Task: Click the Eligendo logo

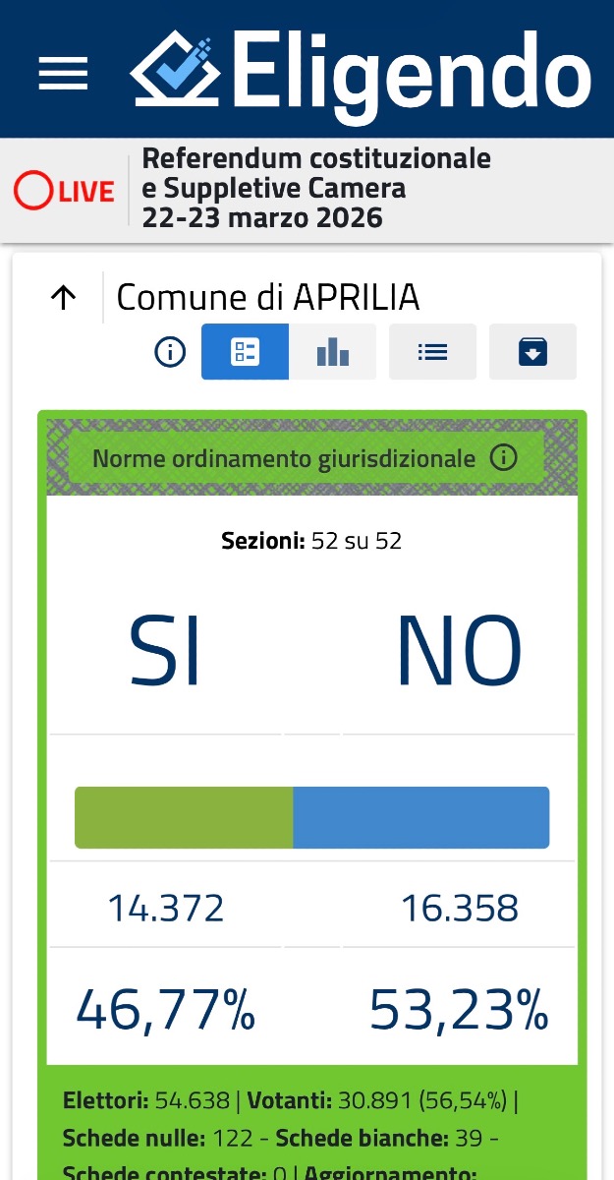Action: (361, 70)
